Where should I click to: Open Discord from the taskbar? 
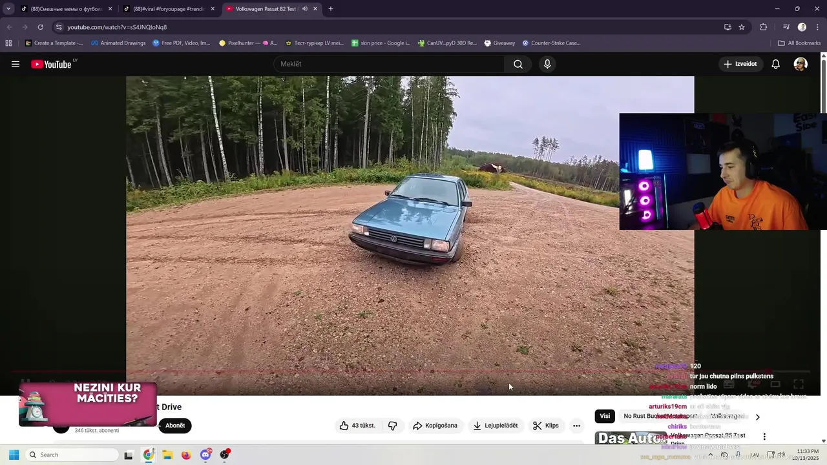point(205,455)
